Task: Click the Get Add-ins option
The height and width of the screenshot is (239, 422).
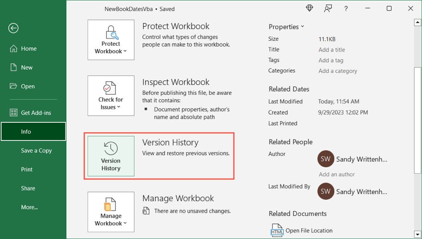Action: pos(36,112)
